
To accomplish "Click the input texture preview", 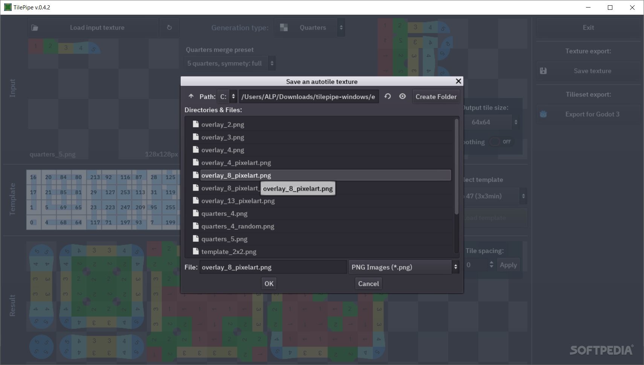I will [104, 98].
